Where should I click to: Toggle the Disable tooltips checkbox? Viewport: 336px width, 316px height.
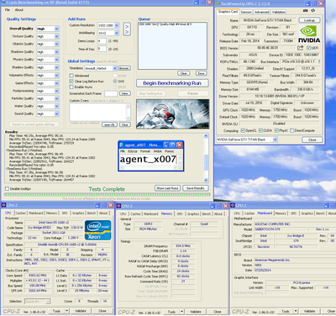(8, 188)
